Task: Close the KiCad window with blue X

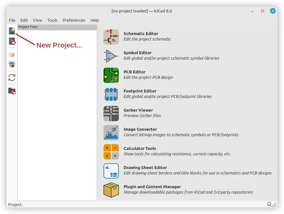Action: point(272,11)
